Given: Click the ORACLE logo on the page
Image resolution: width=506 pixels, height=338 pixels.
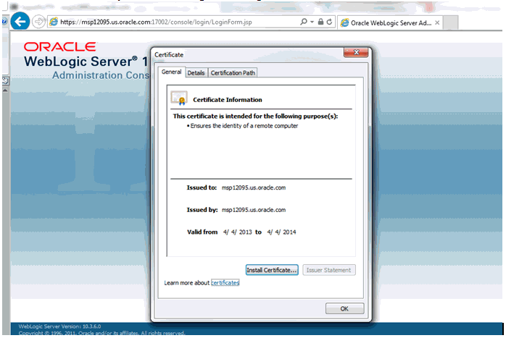Looking at the screenshot, I should pos(60,47).
